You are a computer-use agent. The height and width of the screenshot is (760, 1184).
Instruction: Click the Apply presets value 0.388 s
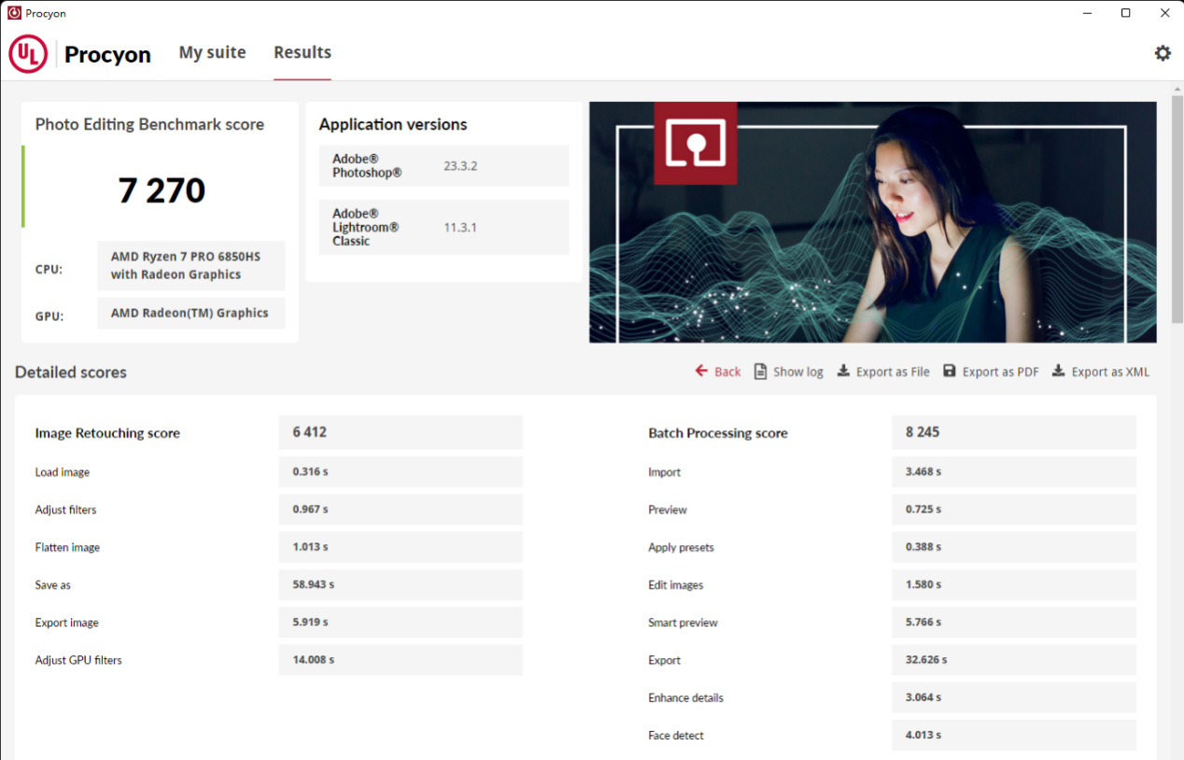pyautogui.click(x=1014, y=547)
